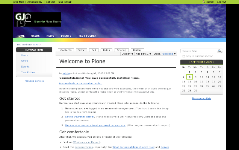
Task: Click the Search Site input field
Action: (x=199, y=51)
